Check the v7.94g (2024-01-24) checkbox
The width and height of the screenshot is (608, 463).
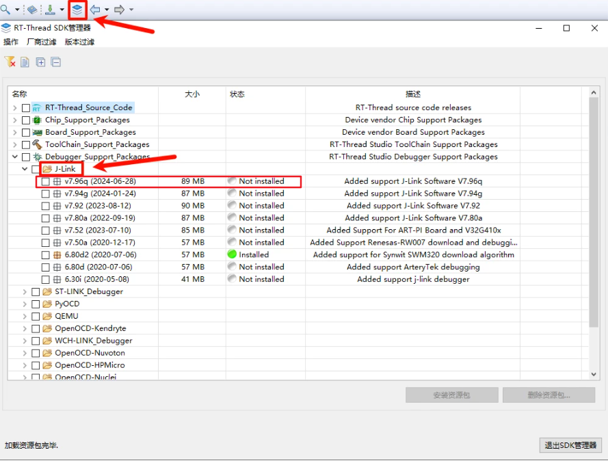point(45,194)
